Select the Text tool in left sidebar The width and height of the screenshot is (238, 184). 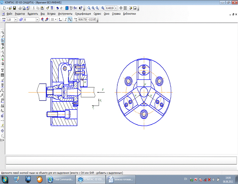[3, 70]
